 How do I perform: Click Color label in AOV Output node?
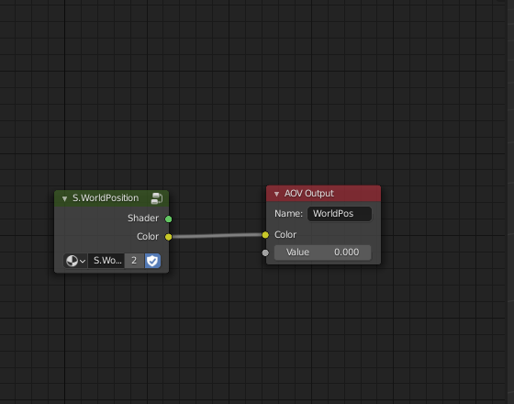click(x=285, y=235)
